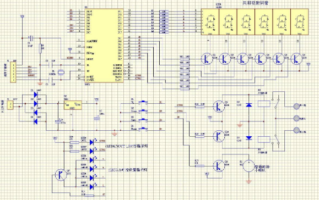Select the large yellow microcontroller chip
The height and width of the screenshot is (200, 319).
pyautogui.click(x=104, y=46)
